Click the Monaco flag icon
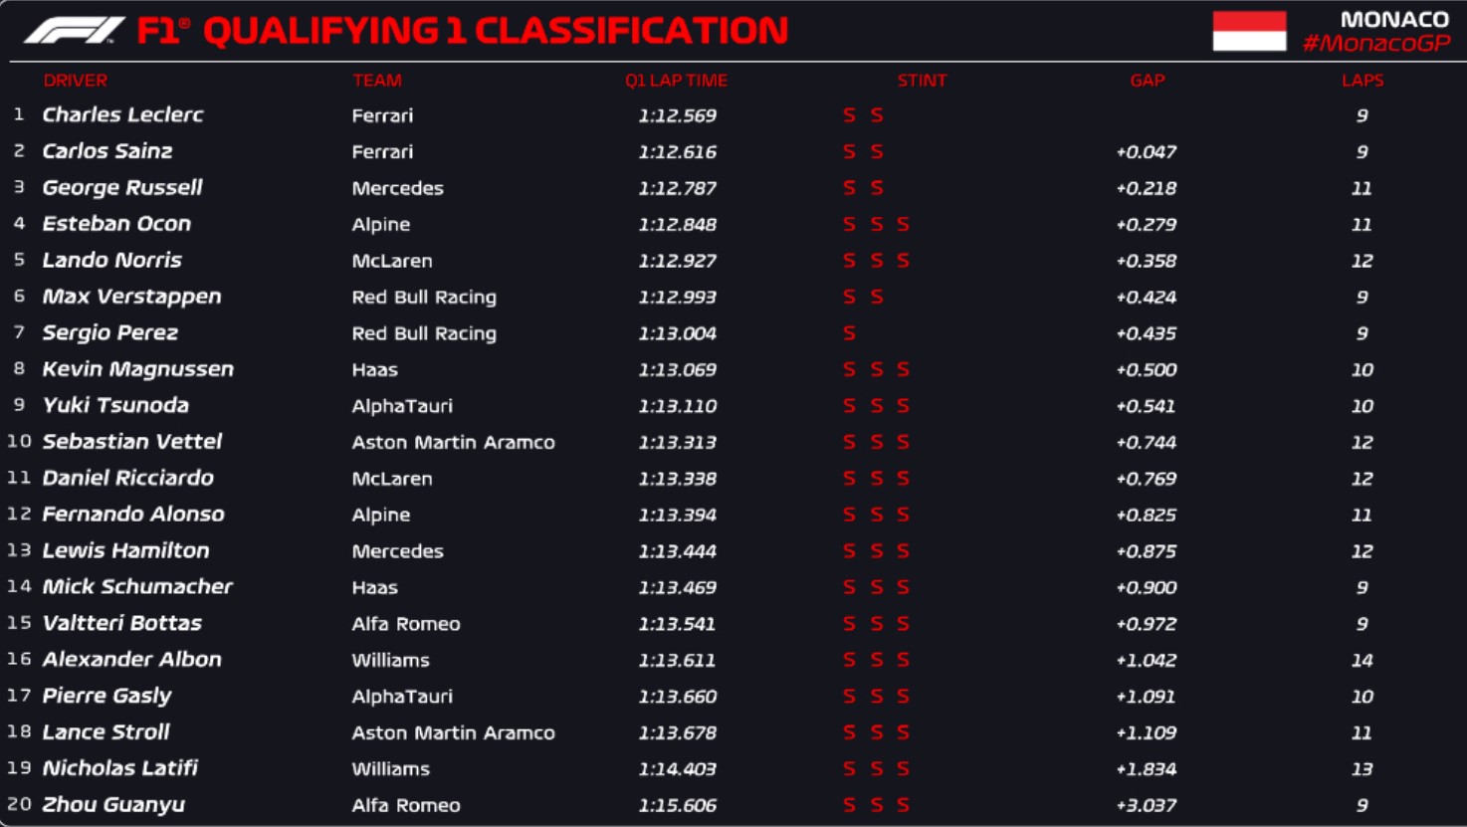Screen dimensions: 1467x827 1249,31
